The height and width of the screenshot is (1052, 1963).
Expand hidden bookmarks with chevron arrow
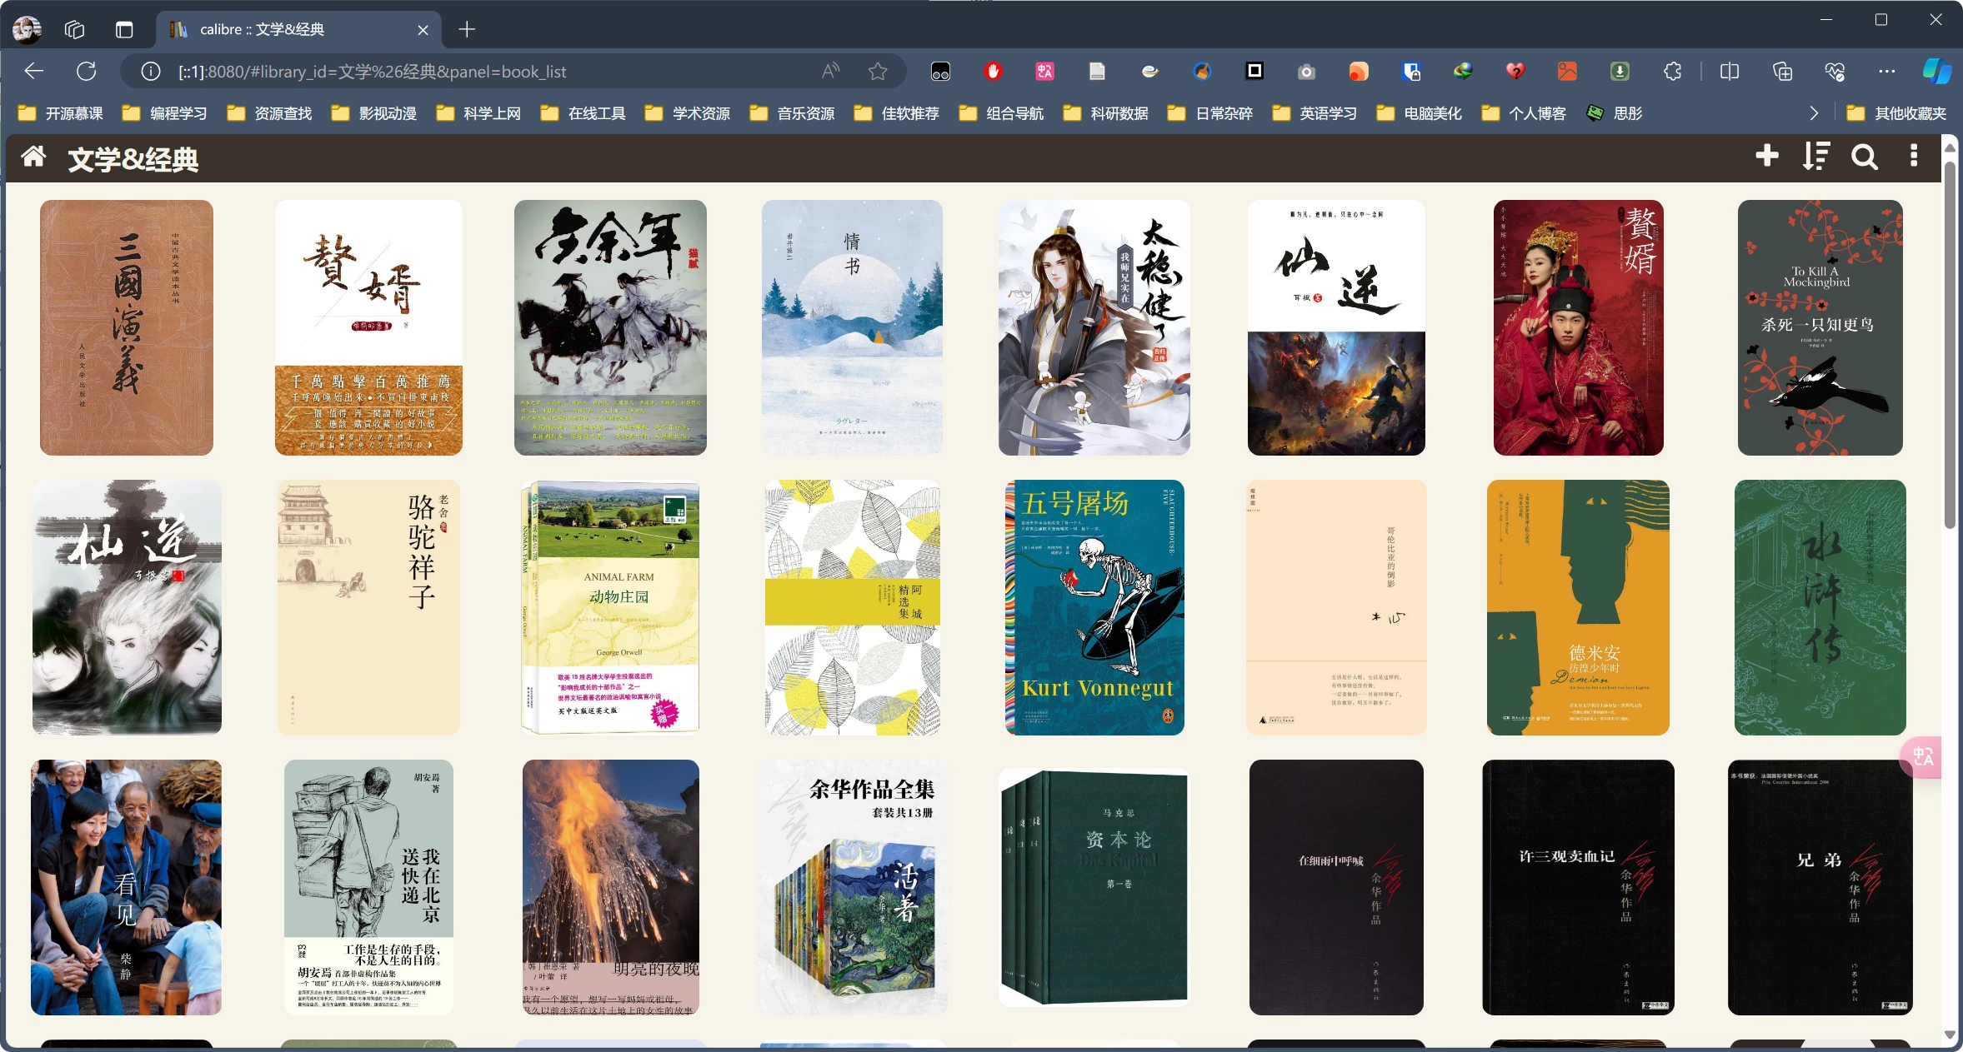coord(1814,113)
